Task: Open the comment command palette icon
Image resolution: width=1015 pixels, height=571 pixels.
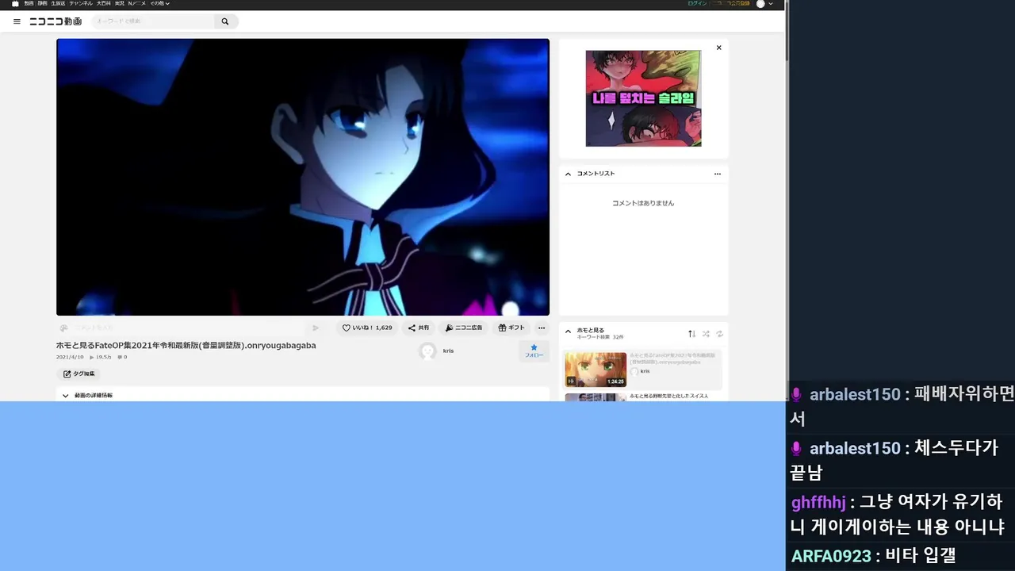Action: tap(63, 328)
